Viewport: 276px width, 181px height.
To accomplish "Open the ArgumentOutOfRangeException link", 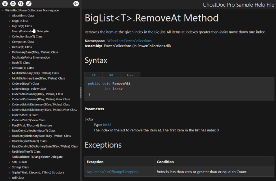I will point(112,172).
